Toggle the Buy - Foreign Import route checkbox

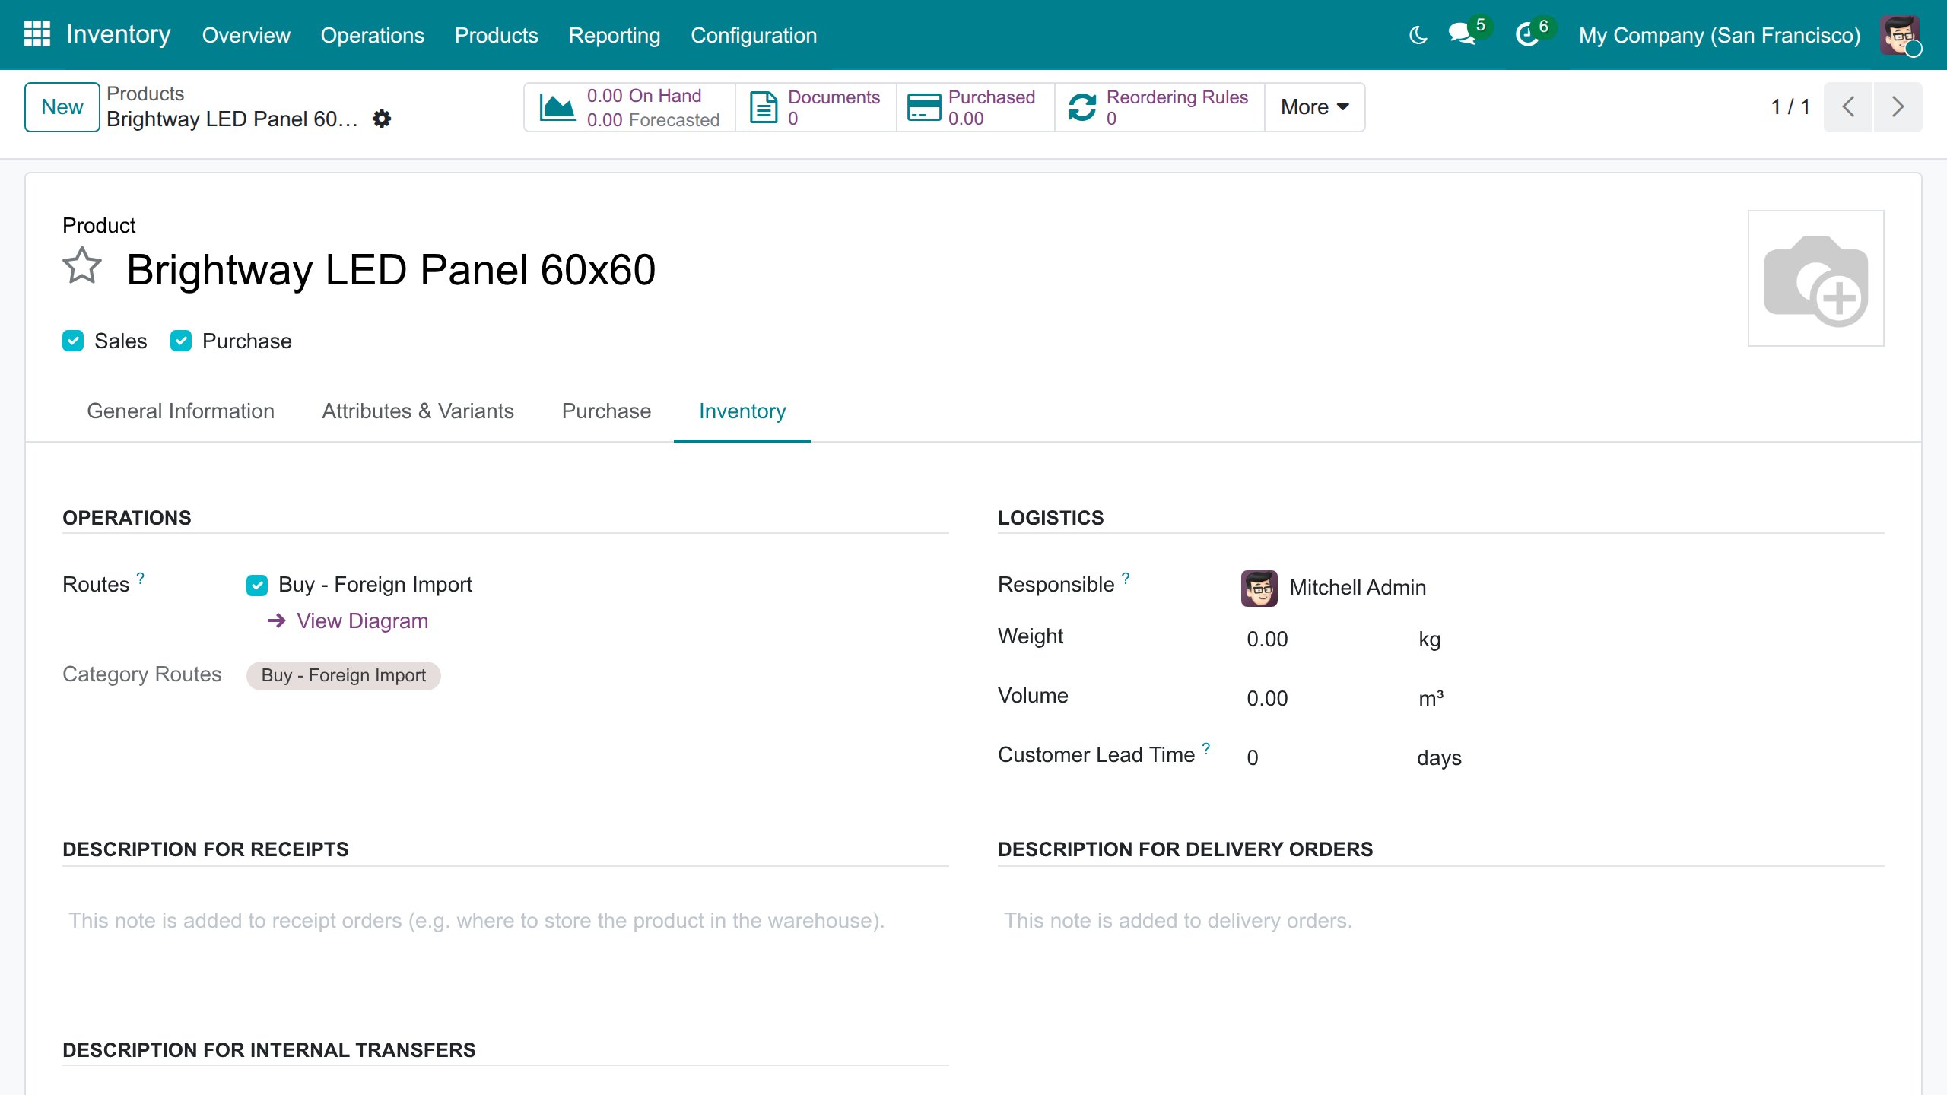pos(257,585)
